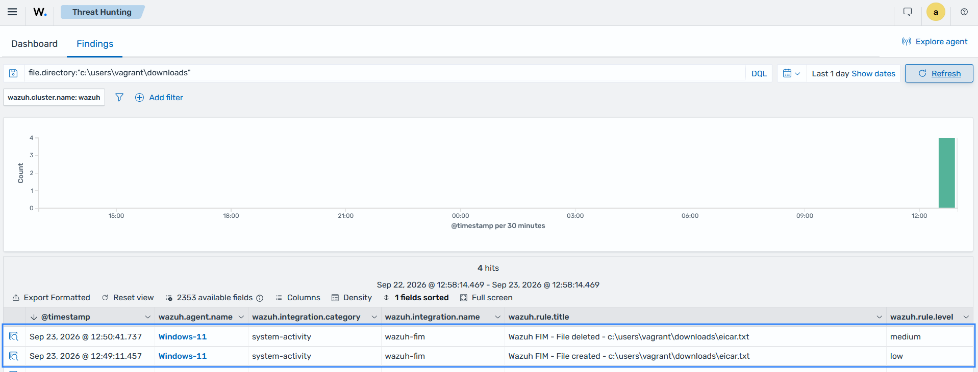This screenshot has height=372, width=978.
Task: Open calendar quick date menu
Action: 791,73
